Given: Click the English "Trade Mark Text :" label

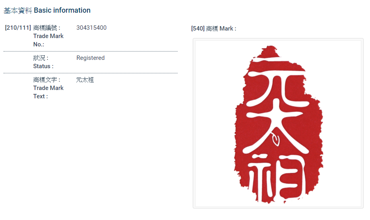Looking at the screenshot, I should 48,92.
